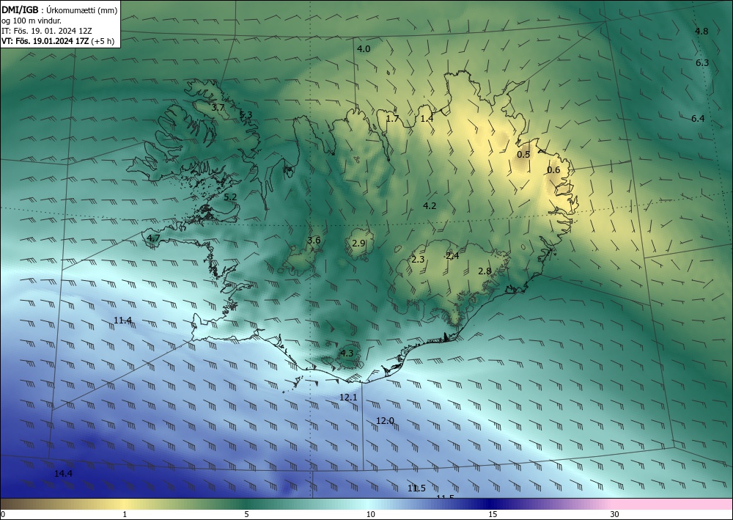This screenshot has width=733, height=520.
Task: Click the 6.4 value label
Action: [698, 119]
